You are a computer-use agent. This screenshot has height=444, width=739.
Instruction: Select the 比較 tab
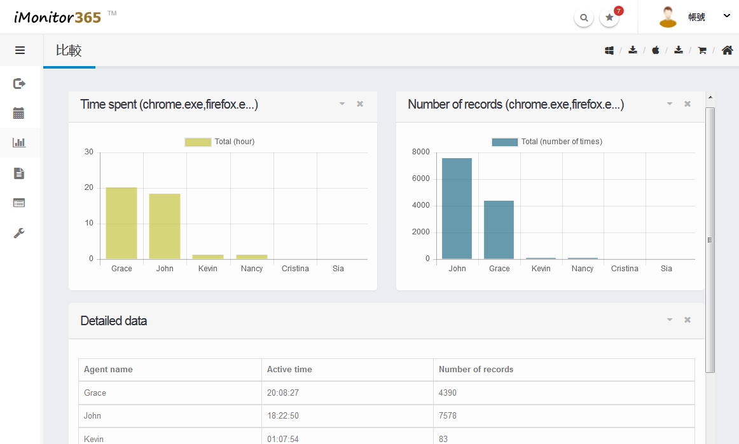coord(69,51)
